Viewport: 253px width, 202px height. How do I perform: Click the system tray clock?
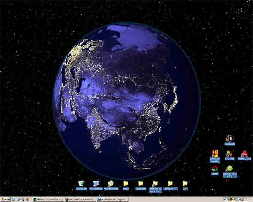248,199
